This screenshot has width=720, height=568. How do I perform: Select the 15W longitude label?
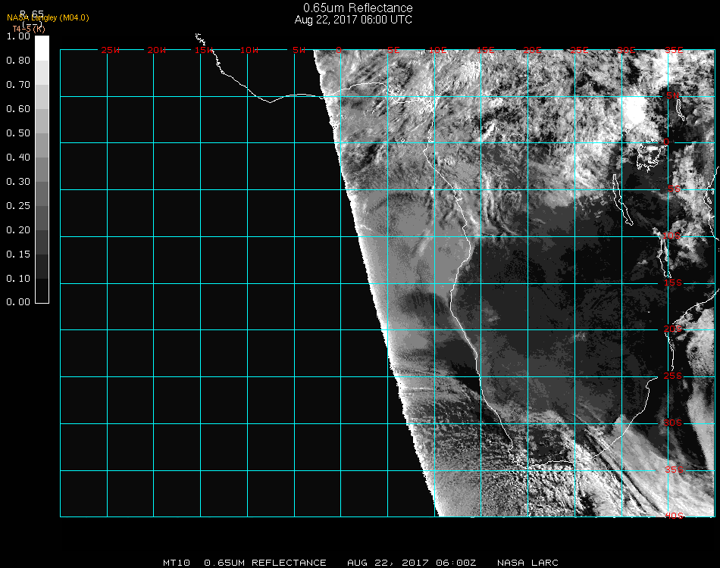(x=203, y=50)
